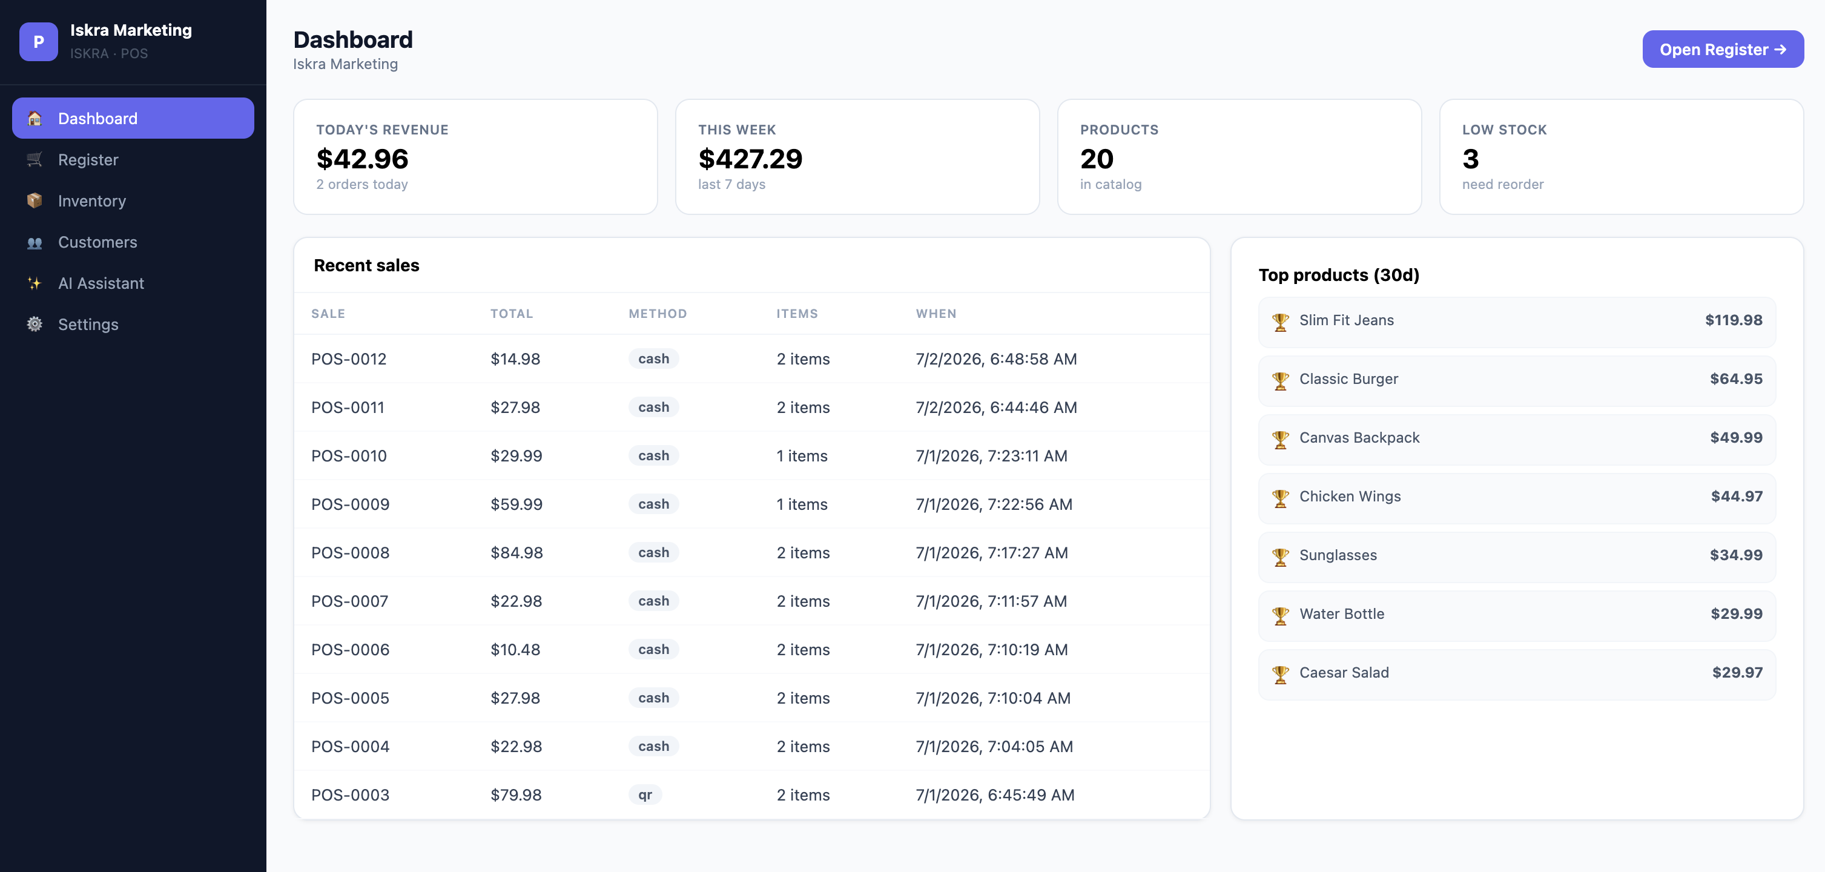Click the Water Bottle product name
The width and height of the screenshot is (1825, 872).
[1341, 614]
